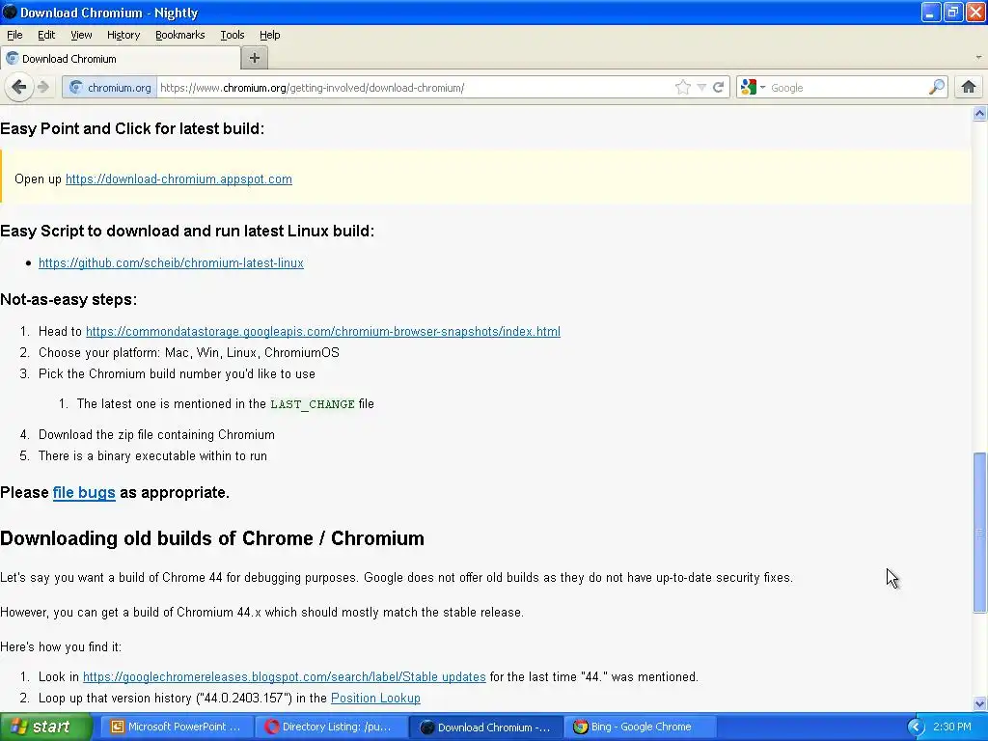Image resolution: width=988 pixels, height=741 pixels.
Task: Click the scrollbar down arrow
Action: tap(979, 703)
